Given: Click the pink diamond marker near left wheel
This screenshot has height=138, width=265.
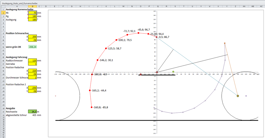Looking at the screenshot, I should pos(56,96).
